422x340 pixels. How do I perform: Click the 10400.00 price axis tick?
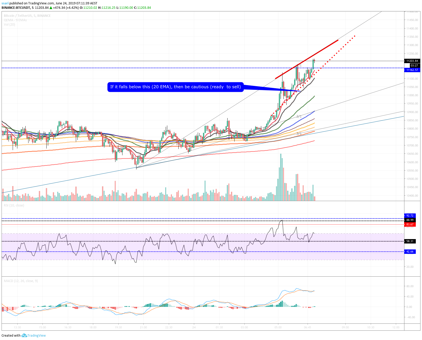412,196
